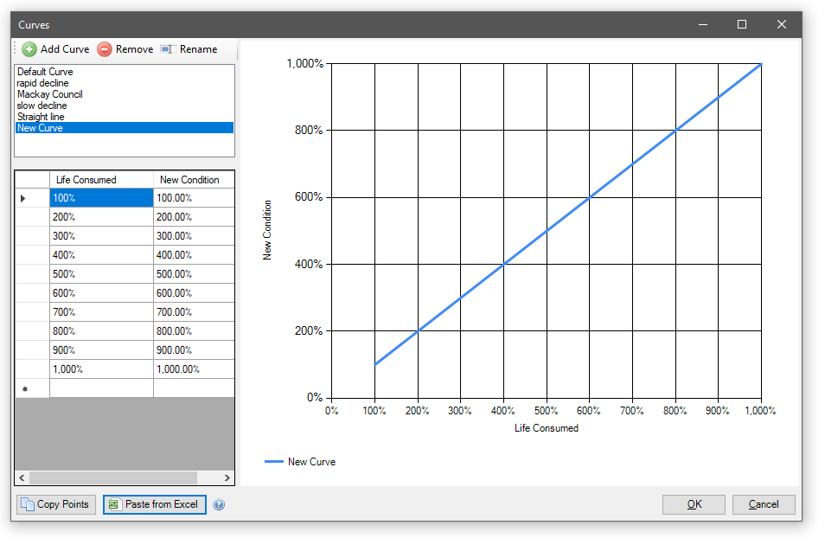Viewport: 825px width, 551px height.
Task: Choose Mackay Council curve
Action: (49, 94)
